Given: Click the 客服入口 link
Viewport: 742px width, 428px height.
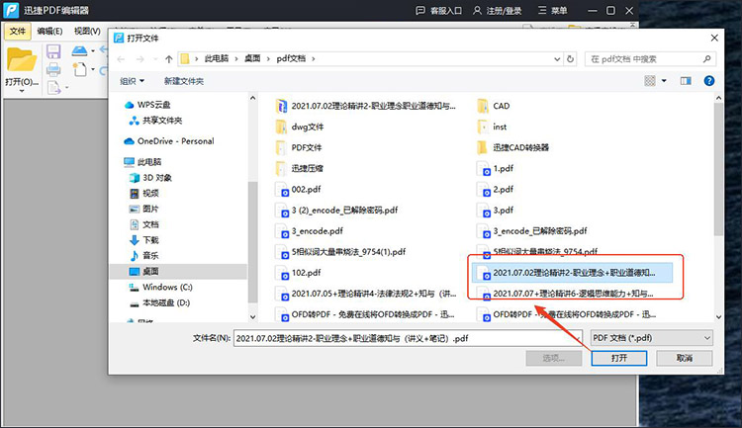Looking at the screenshot, I should [446, 11].
